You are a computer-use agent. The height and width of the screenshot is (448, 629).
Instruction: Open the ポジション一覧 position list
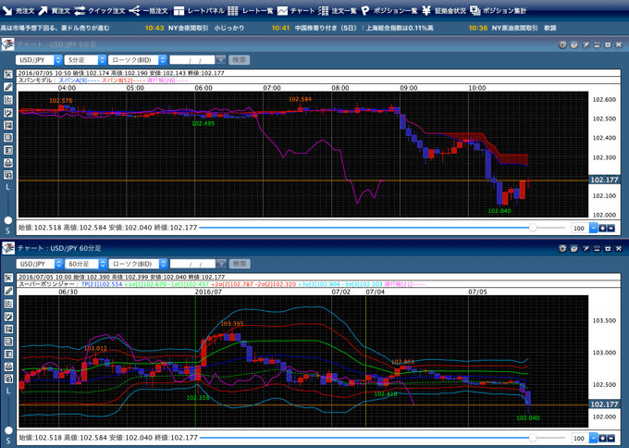(x=389, y=11)
